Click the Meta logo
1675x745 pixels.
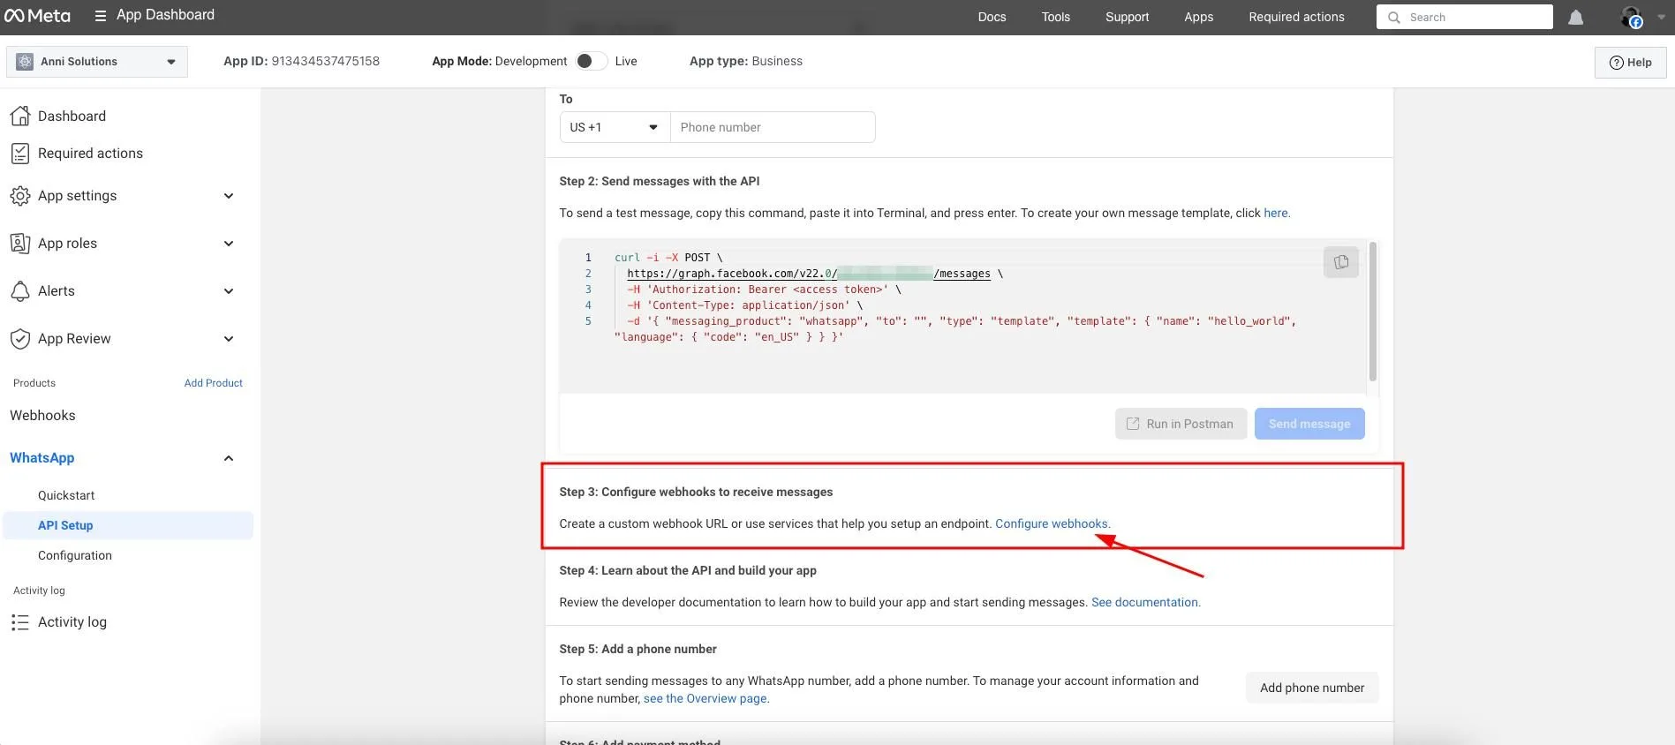pos(37,16)
